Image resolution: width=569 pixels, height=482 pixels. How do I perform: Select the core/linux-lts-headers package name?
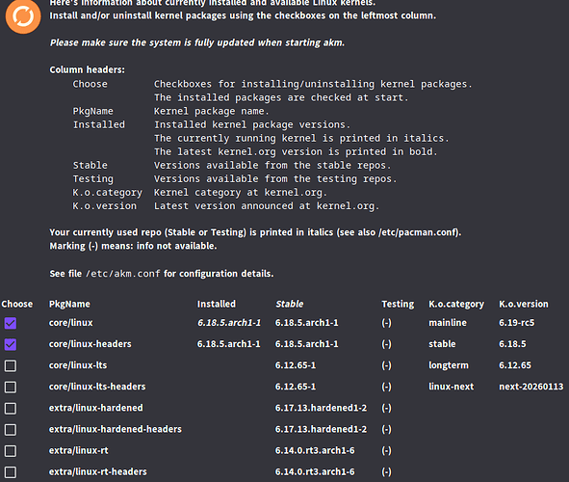click(97, 387)
